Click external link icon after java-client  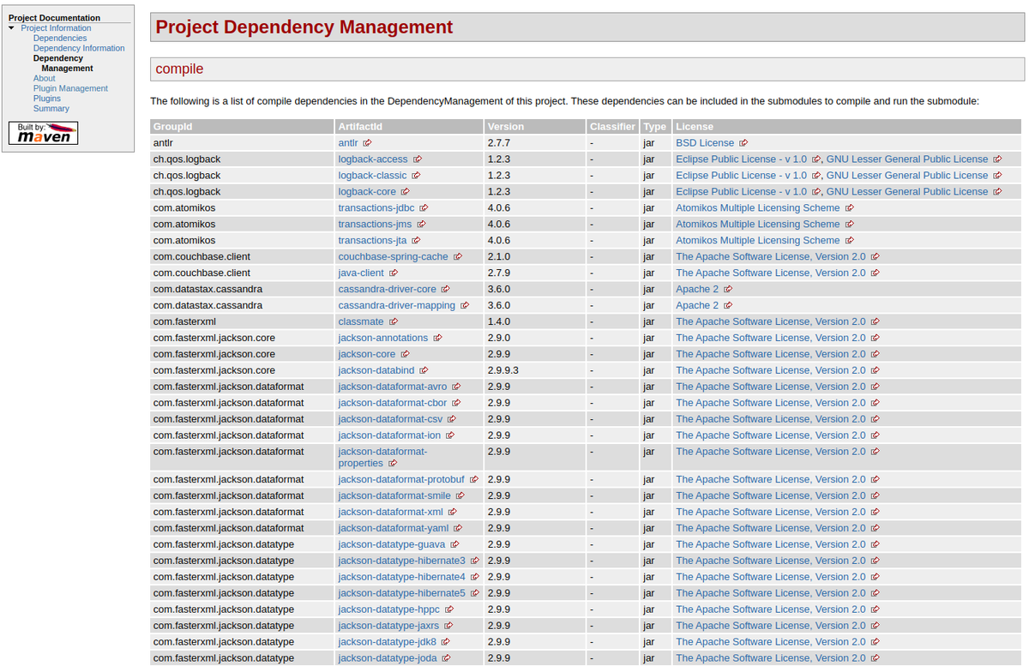[x=394, y=273]
